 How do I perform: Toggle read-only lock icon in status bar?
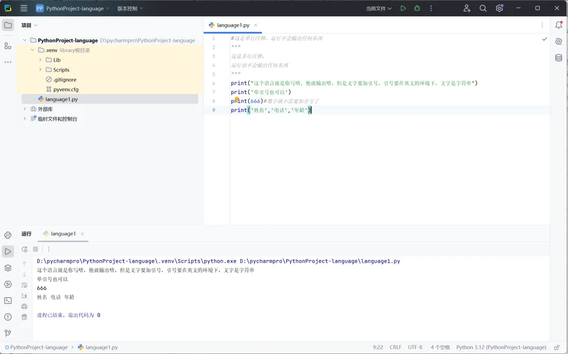click(x=557, y=347)
